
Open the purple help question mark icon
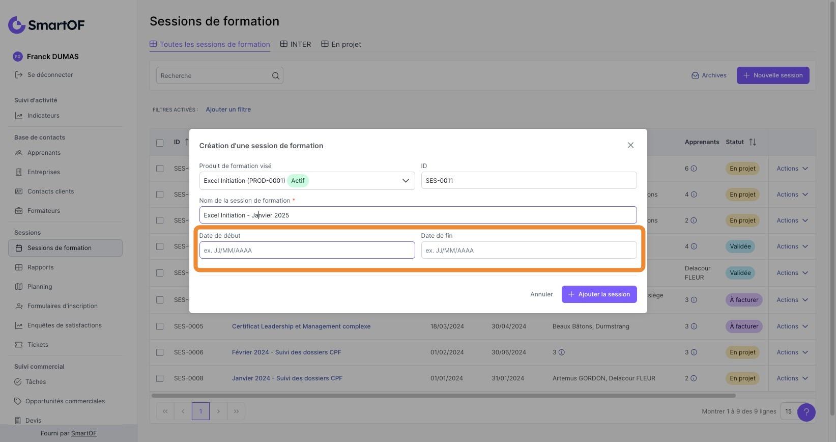pos(806,412)
